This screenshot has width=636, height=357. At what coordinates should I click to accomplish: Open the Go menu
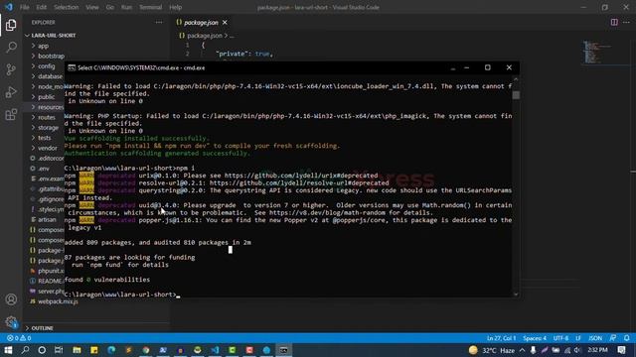pyautogui.click(x=110, y=7)
